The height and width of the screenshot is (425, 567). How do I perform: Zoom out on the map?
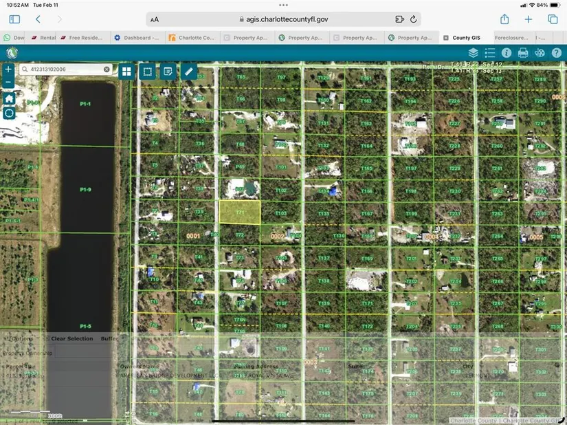pos(9,83)
